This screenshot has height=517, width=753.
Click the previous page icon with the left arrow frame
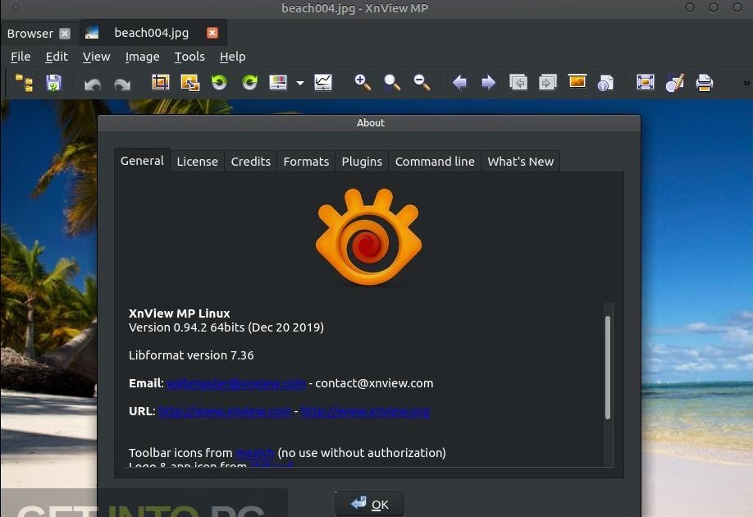point(518,83)
